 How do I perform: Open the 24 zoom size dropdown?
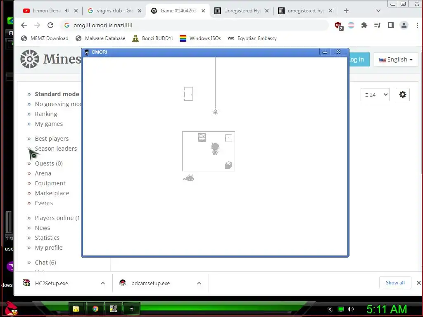(x=375, y=95)
